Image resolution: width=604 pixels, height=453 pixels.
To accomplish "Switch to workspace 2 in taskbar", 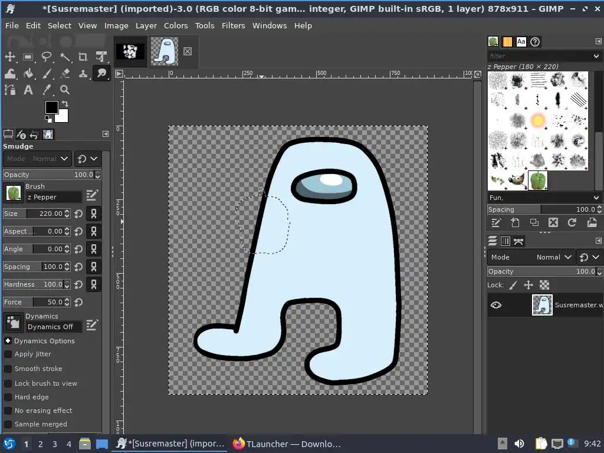I will 41,444.
